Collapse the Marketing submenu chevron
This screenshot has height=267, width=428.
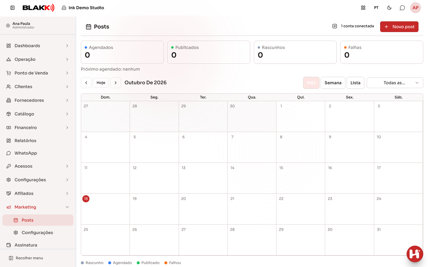67,207
